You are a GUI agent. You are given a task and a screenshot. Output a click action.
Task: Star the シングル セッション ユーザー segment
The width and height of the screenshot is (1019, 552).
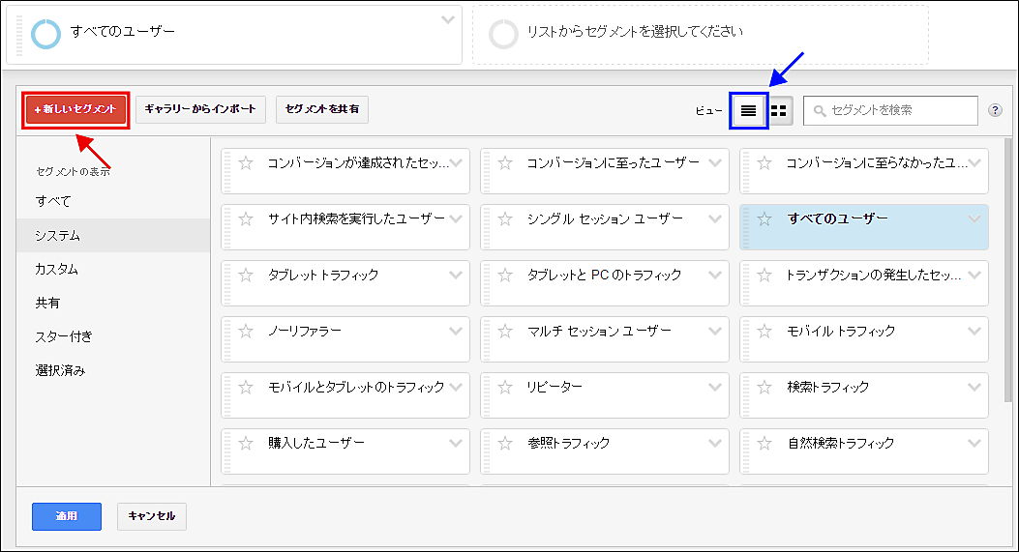pos(504,219)
